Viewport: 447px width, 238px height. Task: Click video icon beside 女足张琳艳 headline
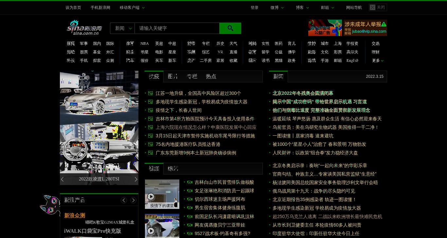tap(189, 191)
